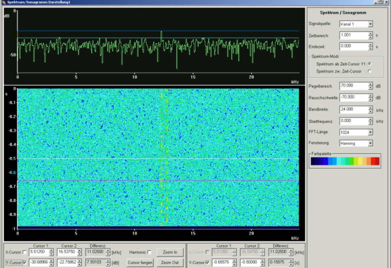Expand the FFT-Länge dropdown
The height and width of the screenshot is (268, 391).
(x=370, y=132)
